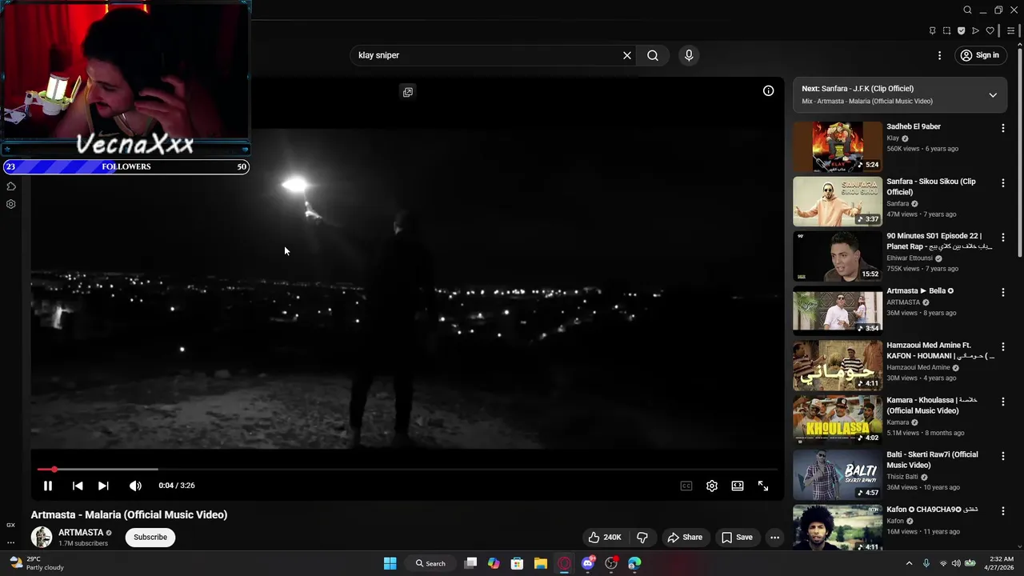Toggle theater mode in the player
The height and width of the screenshot is (576, 1024).
tap(738, 486)
